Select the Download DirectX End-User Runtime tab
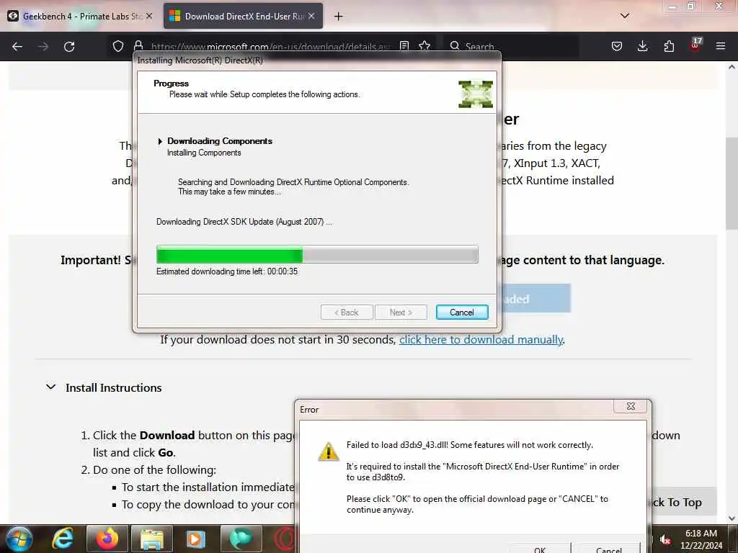 [244, 17]
